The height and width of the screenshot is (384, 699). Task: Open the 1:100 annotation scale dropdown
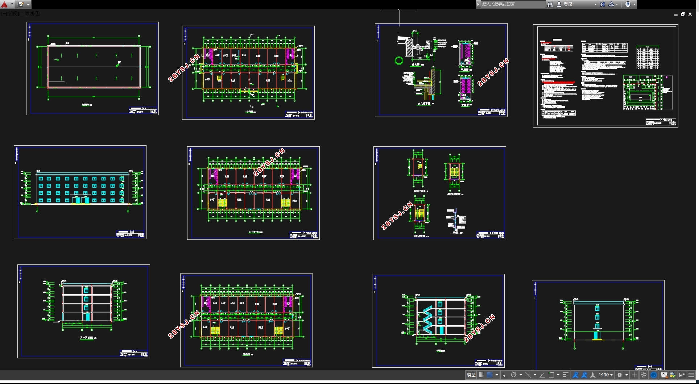(x=606, y=375)
